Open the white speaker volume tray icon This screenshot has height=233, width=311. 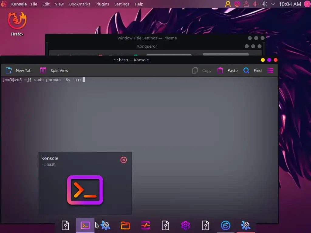click(x=265, y=4)
